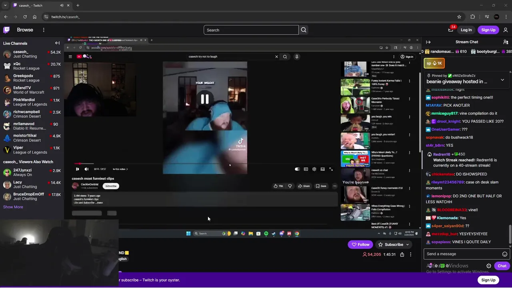Open xQc Rocket League channel

tap(32, 66)
